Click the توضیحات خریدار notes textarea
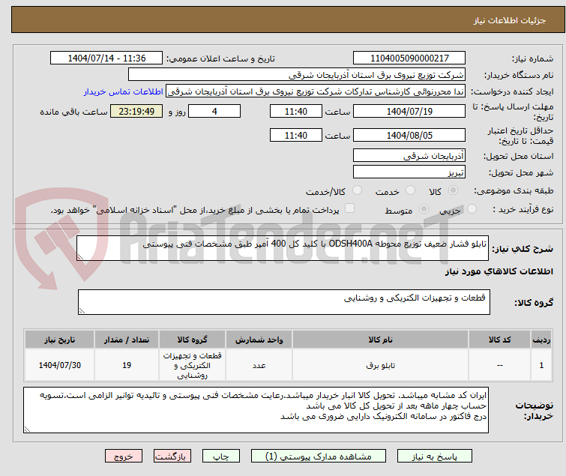Screen dimensions: 566x476 [x=256, y=410]
